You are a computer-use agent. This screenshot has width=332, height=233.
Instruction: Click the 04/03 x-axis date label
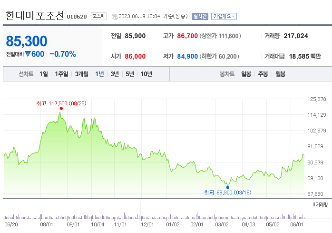249,224
